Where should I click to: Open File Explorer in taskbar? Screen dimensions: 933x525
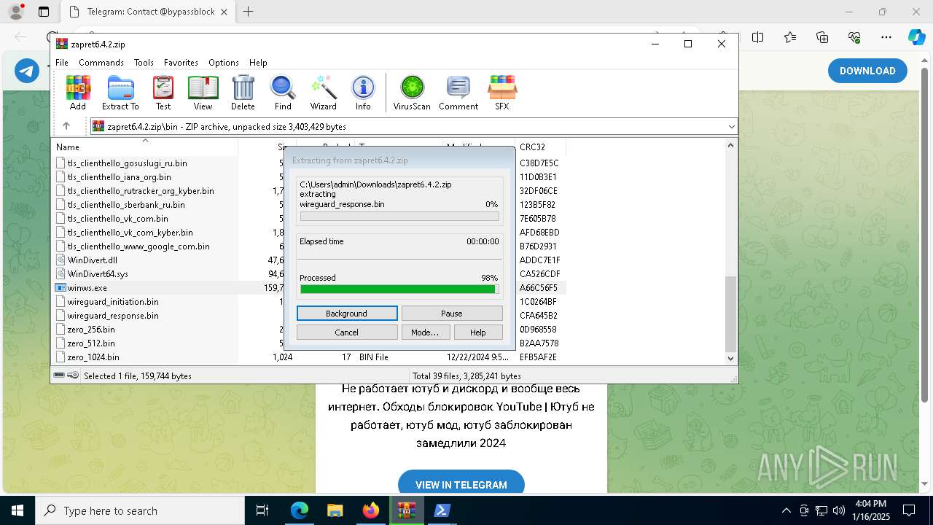point(335,510)
